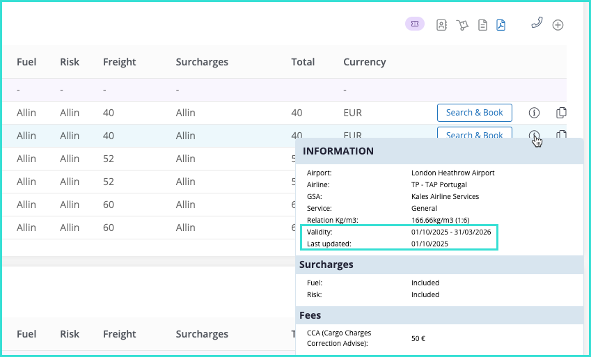Click the purple ticket icon

tap(415, 24)
